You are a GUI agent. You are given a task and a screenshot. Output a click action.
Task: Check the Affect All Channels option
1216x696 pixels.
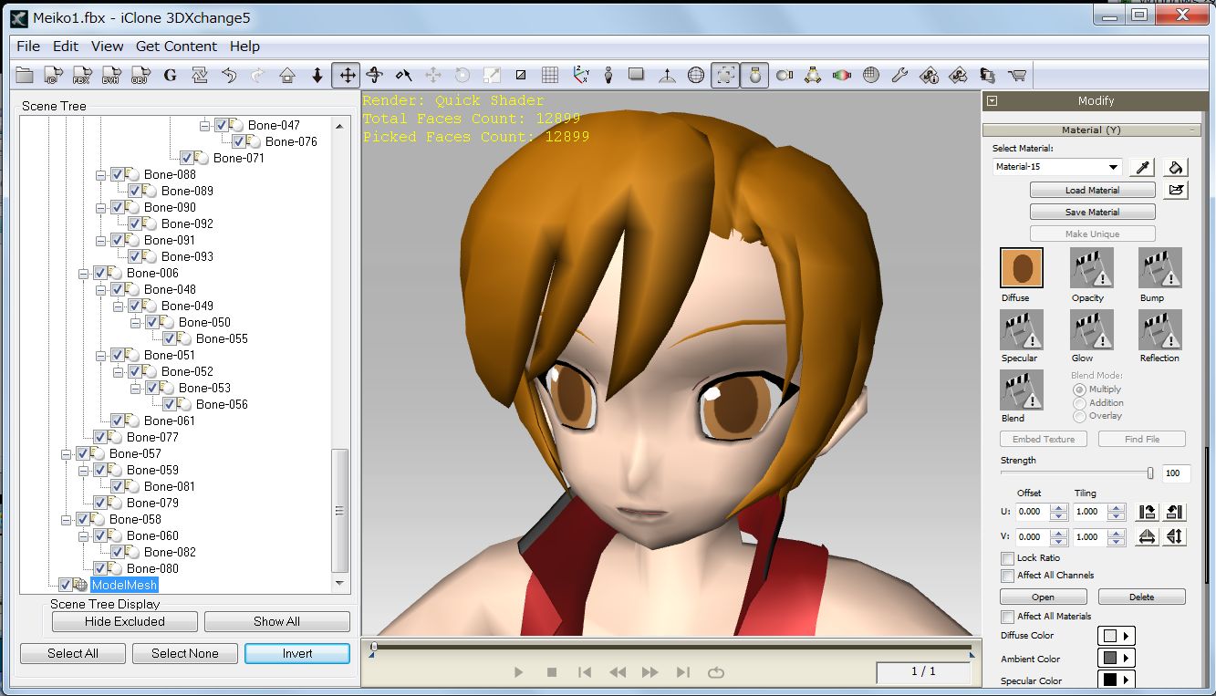[1007, 576]
